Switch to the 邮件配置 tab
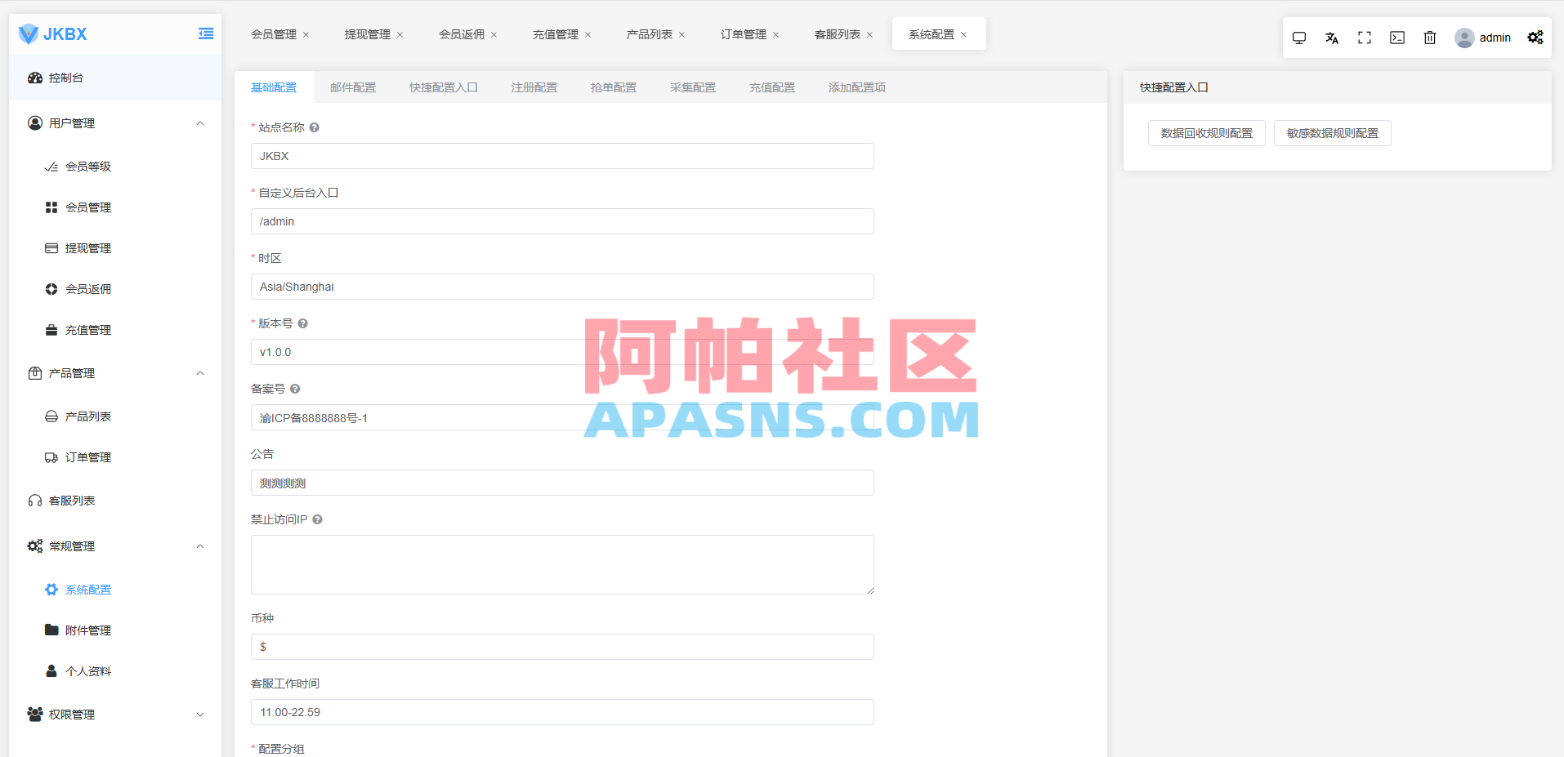This screenshot has width=1564, height=757. (x=353, y=87)
